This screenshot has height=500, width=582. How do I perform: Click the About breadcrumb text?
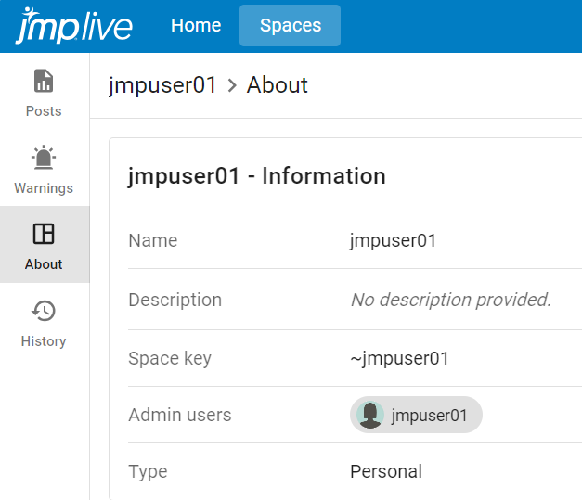click(278, 85)
